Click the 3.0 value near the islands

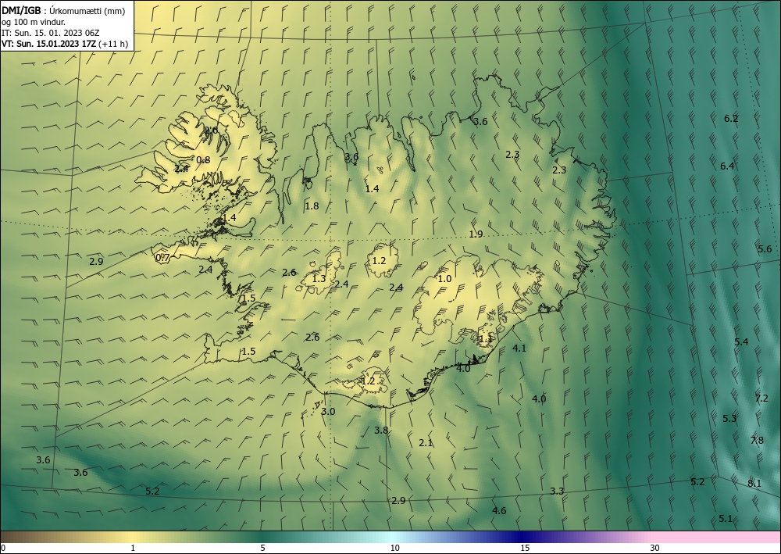(328, 412)
